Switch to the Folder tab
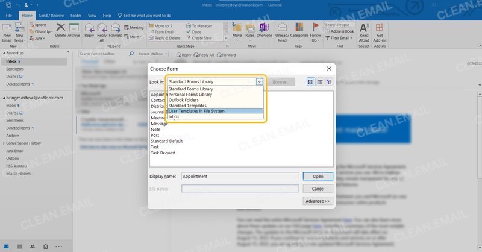The height and width of the screenshot is (252, 482). point(76,16)
